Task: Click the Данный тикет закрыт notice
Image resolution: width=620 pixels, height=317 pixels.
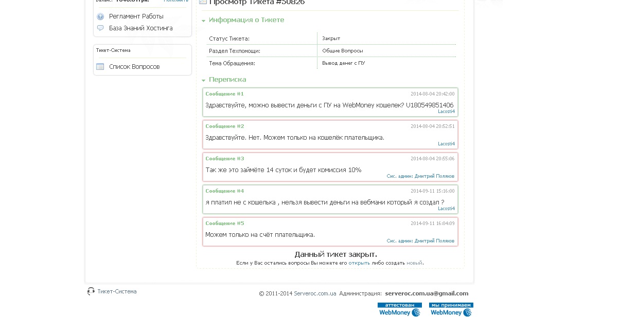Action: [x=335, y=254]
